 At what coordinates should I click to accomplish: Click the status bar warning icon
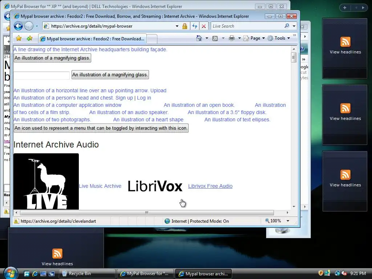coord(16,221)
